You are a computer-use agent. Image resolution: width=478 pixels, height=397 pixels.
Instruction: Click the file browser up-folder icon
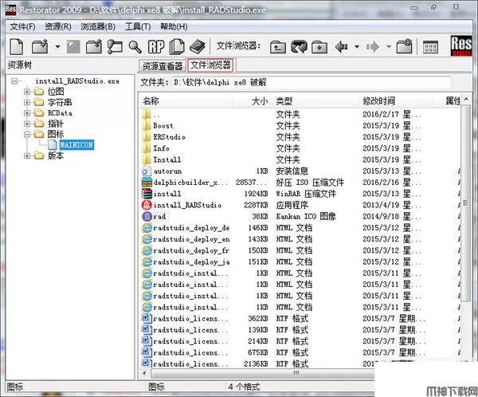[x=278, y=47]
